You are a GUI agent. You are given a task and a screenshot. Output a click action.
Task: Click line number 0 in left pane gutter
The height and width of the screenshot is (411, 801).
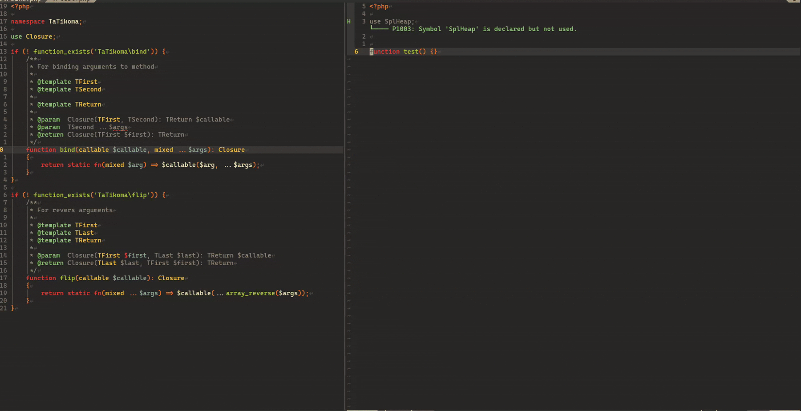pyautogui.click(x=2, y=150)
